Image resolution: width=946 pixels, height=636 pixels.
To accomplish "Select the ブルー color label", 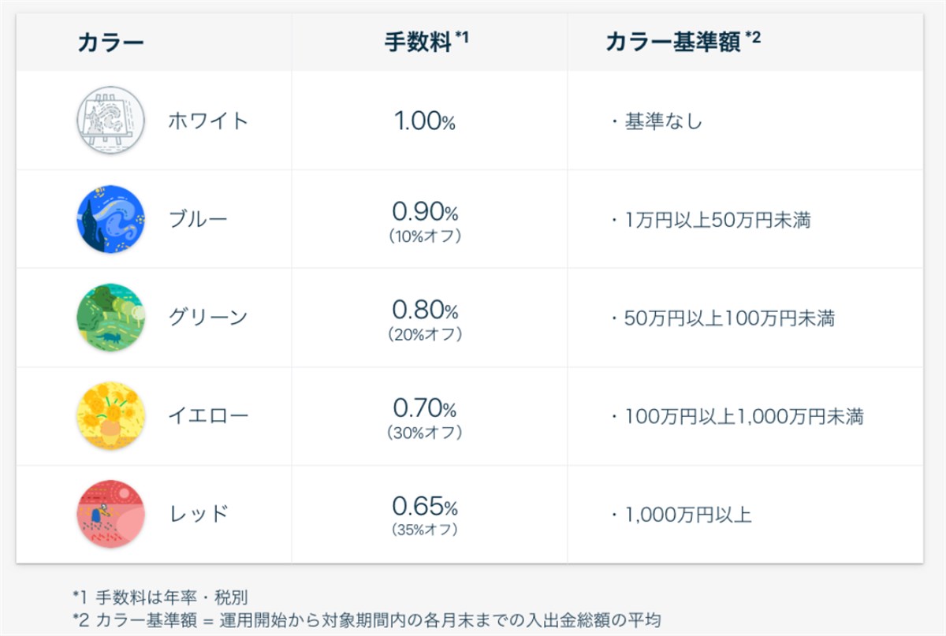I will 198,219.
